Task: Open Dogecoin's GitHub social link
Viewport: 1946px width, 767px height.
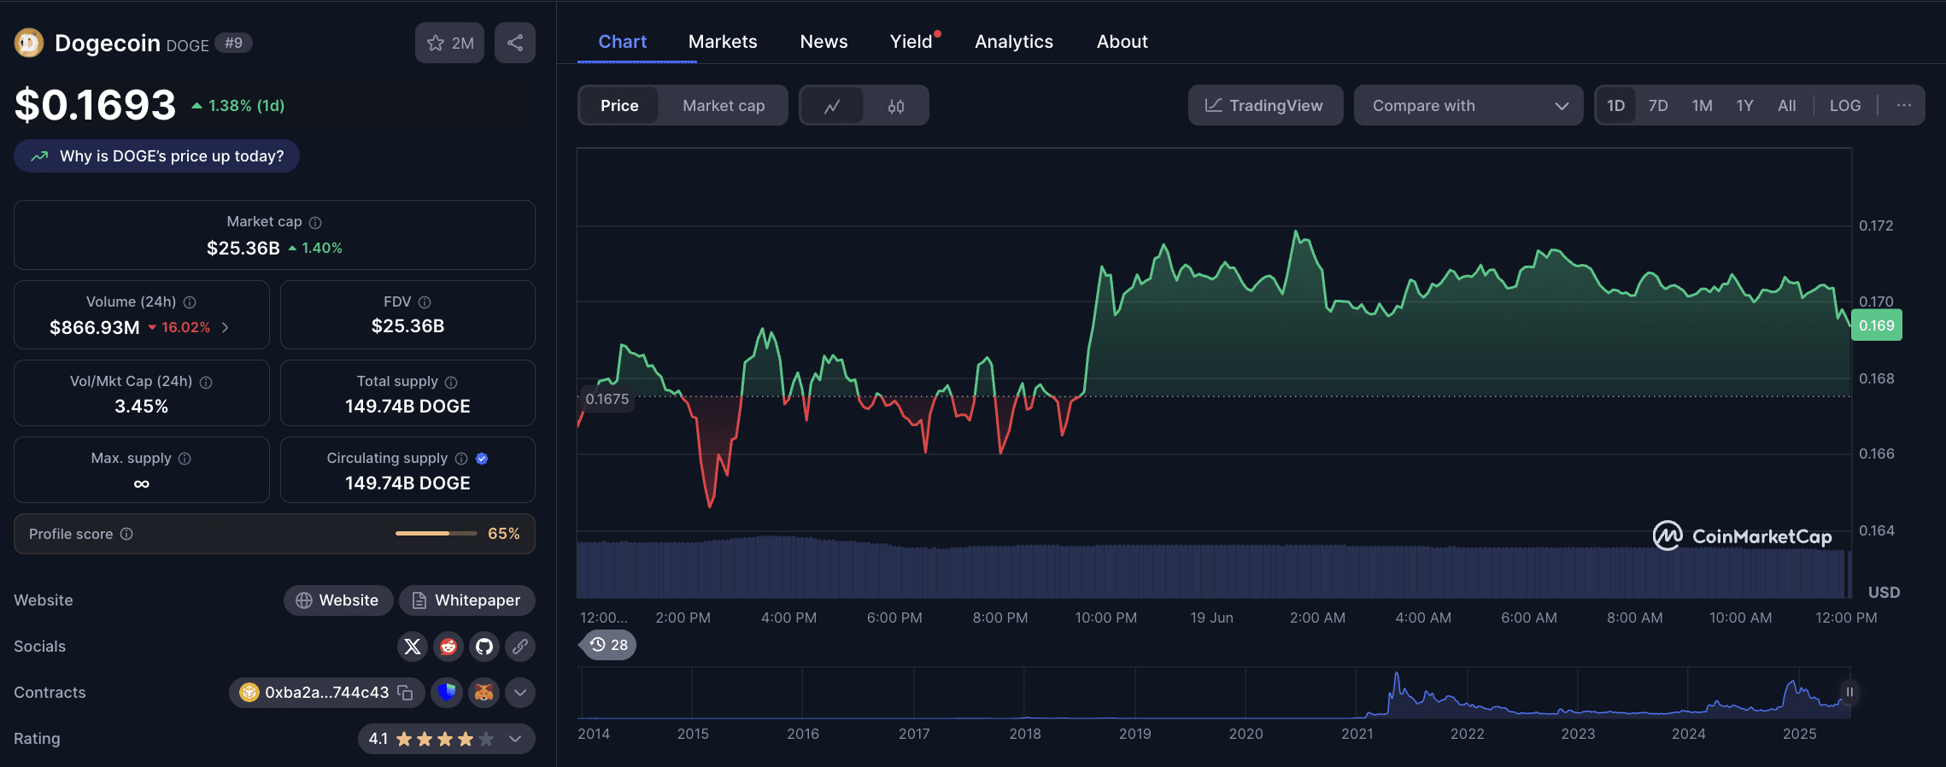Action: pyautogui.click(x=484, y=647)
